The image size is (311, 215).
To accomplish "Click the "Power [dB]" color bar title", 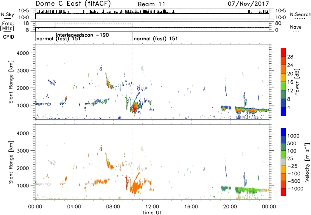I will point(297,82).
